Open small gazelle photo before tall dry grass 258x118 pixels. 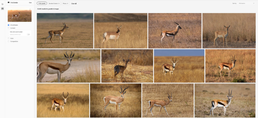pyautogui.click(x=229, y=31)
